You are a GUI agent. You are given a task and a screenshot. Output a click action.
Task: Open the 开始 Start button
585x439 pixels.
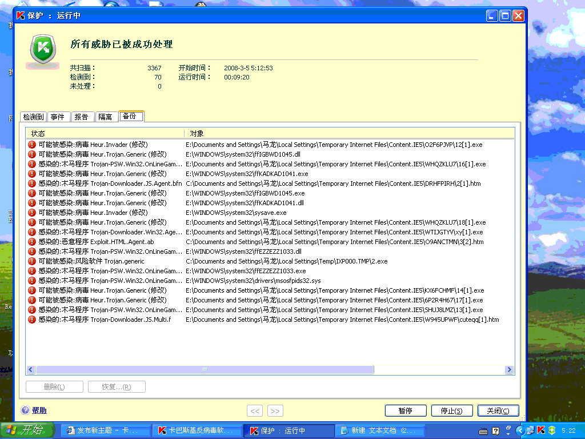pos(27,430)
